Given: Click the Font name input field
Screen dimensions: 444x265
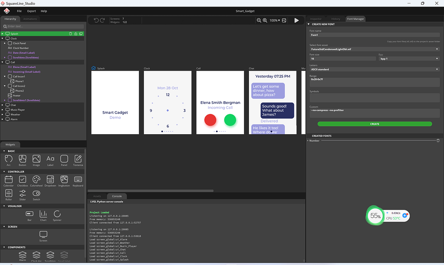Looking at the screenshot, I should point(375,35).
